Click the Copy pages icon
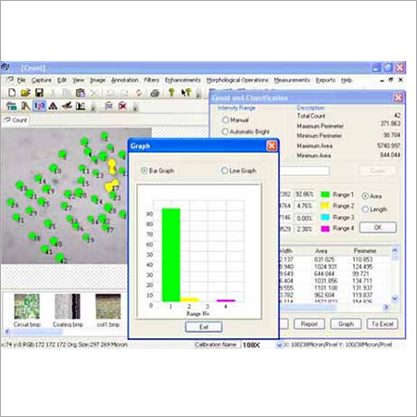Viewport: 417px width, 417px height. pos(66,93)
